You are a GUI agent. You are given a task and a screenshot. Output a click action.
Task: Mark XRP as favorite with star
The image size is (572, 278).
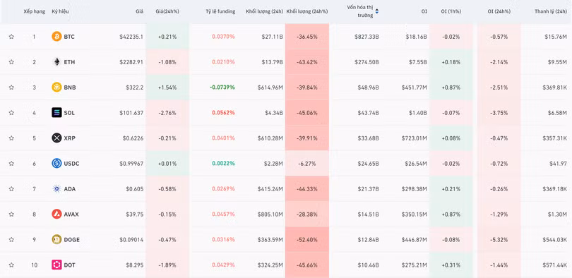pos(11,138)
